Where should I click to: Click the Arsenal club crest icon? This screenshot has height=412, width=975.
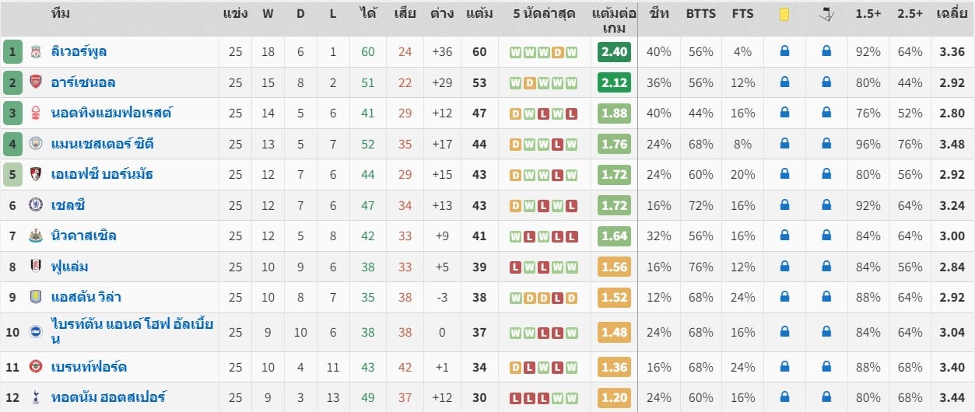tap(36, 82)
